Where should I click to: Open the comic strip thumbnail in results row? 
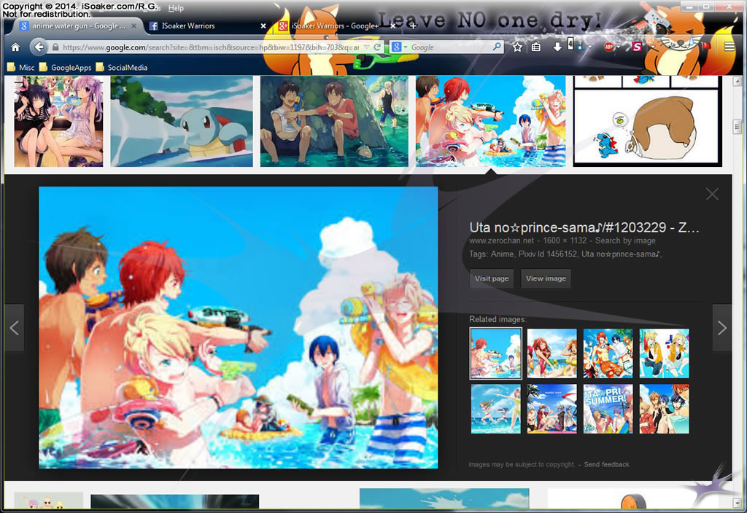[648, 122]
